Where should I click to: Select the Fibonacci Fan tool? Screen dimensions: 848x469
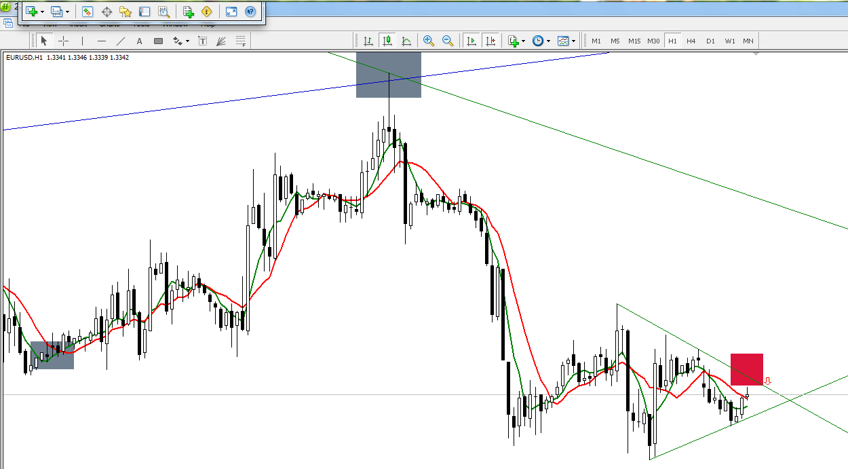[221, 41]
